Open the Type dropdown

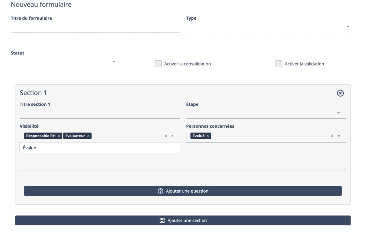[348, 27]
